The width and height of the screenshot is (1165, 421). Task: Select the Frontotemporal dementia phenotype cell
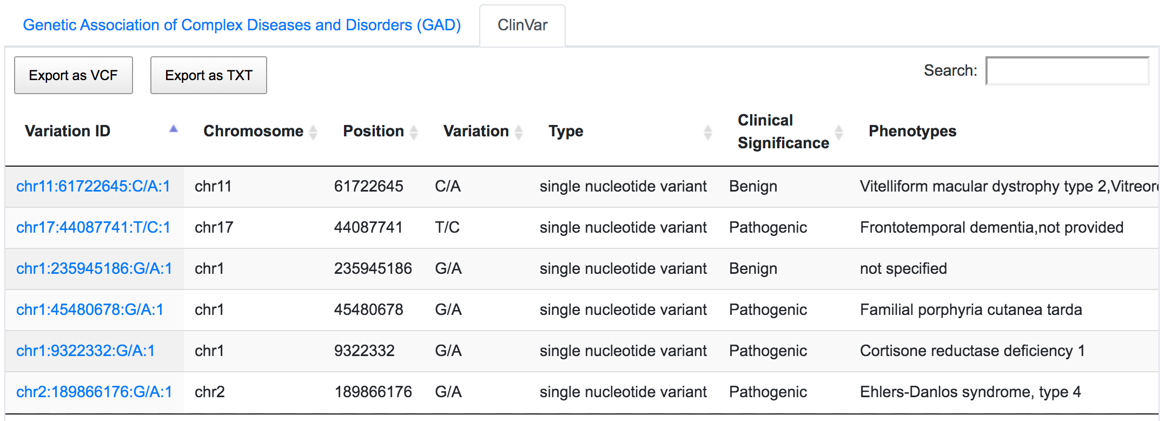pyautogui.click(x=991, y=227)
